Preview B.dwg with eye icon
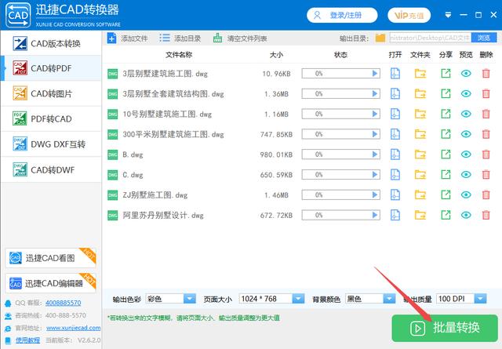Screen dimensions: 502x349 (466, 155)
